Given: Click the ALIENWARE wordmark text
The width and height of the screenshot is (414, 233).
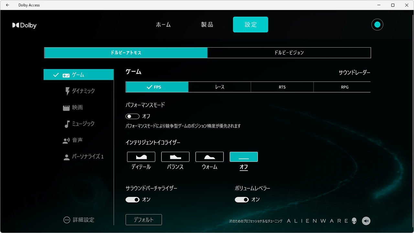Looking at the screenshot, I should click(317, 221).
